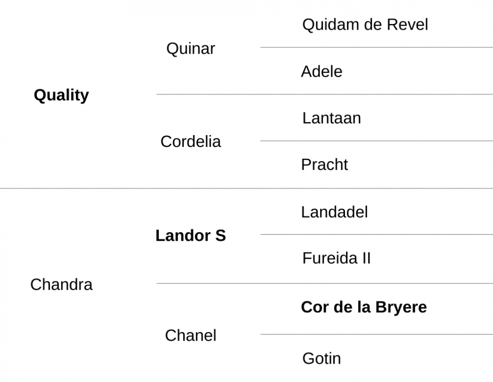Click the bold name Quality

click(x=61, y=95)
